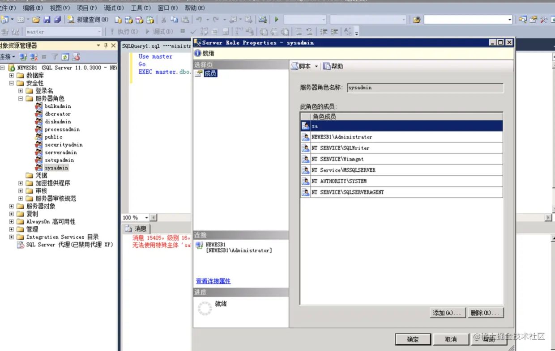555x351 pixels.
Task: Open the find text combo box dropdown arrow
Action: click(x=509, y=20)
